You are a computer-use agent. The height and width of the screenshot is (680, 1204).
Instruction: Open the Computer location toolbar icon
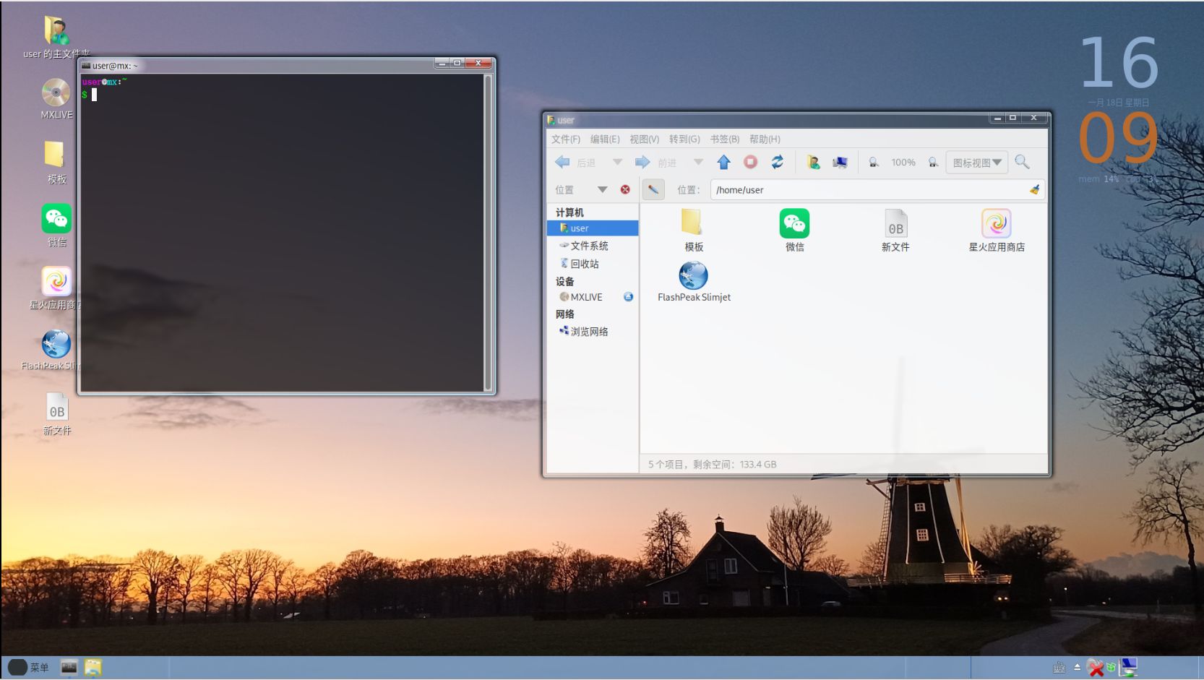(x=840, y=163)
